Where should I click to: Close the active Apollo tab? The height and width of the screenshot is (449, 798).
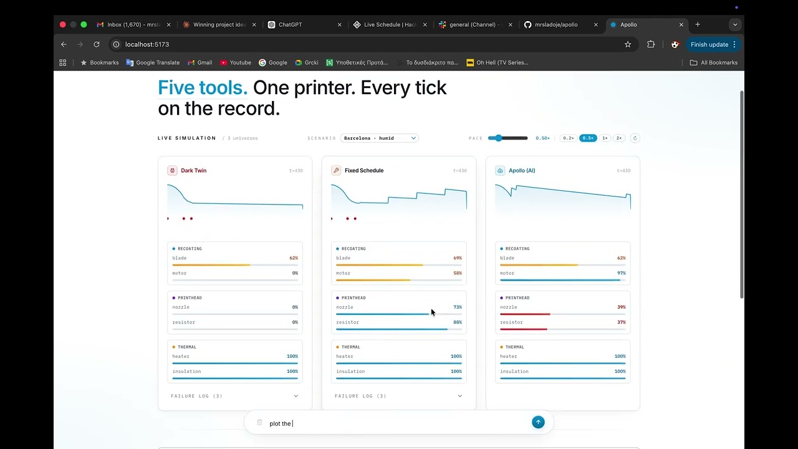tap(681, 24)
